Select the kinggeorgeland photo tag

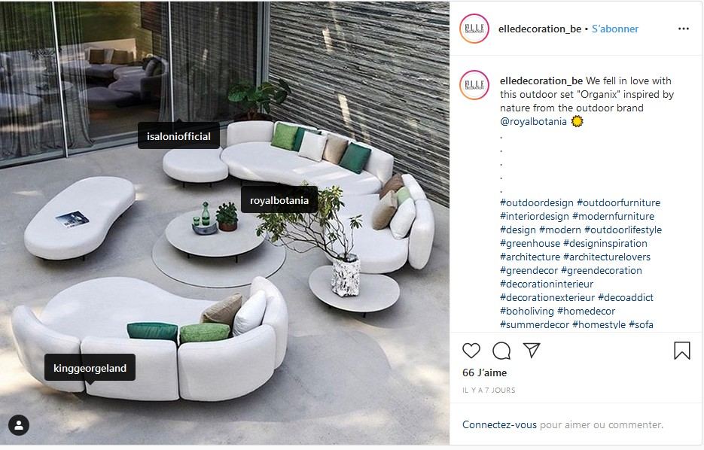pos(90,368)
